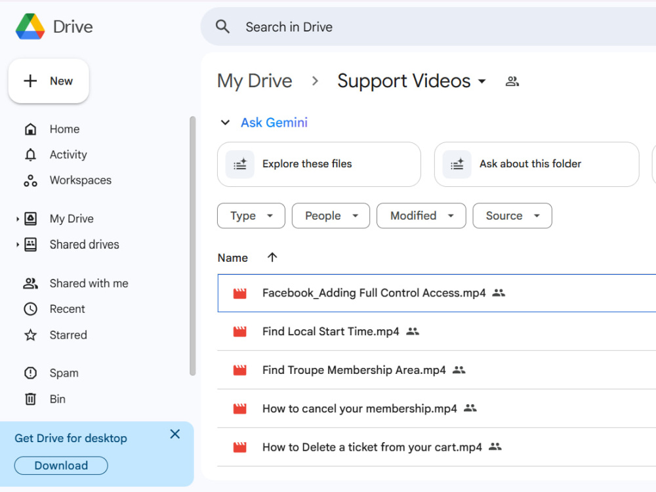Collapse the Ask Gemini section chevron

tap(225, 123)
